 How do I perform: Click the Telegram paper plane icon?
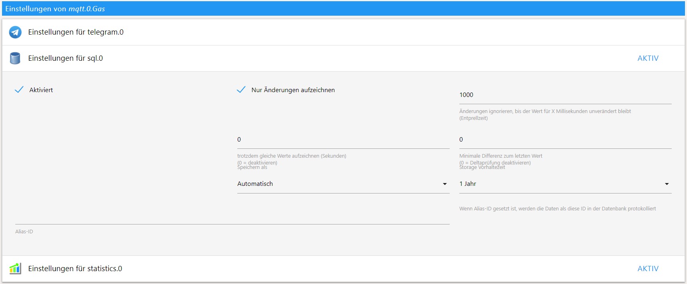[15, 32]
